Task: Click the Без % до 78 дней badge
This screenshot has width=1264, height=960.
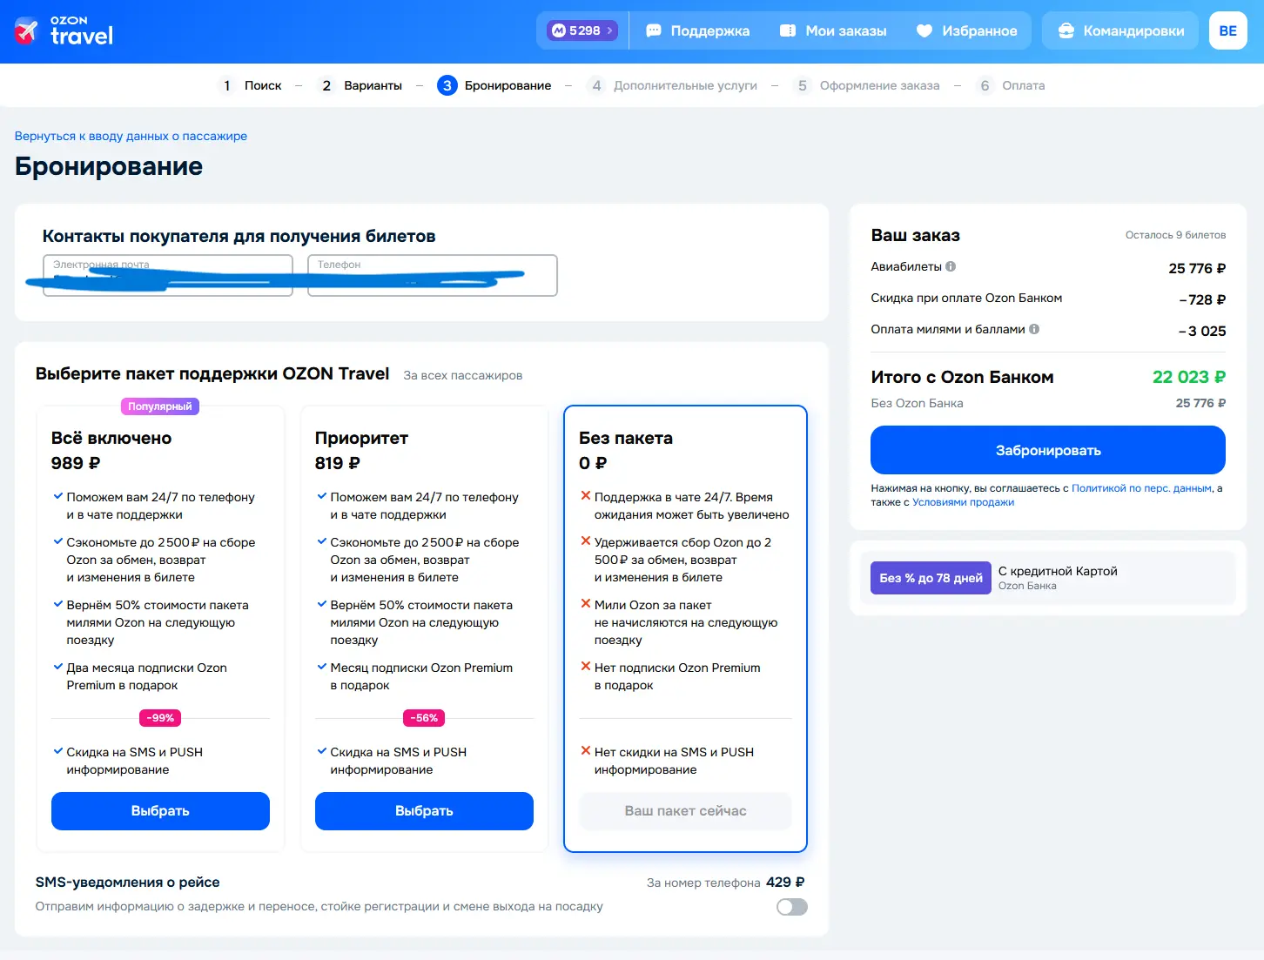Action: (931, 578)
